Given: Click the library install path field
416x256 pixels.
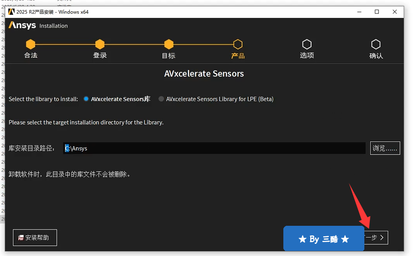Looking at the screenshot, I should pos(215,148).
